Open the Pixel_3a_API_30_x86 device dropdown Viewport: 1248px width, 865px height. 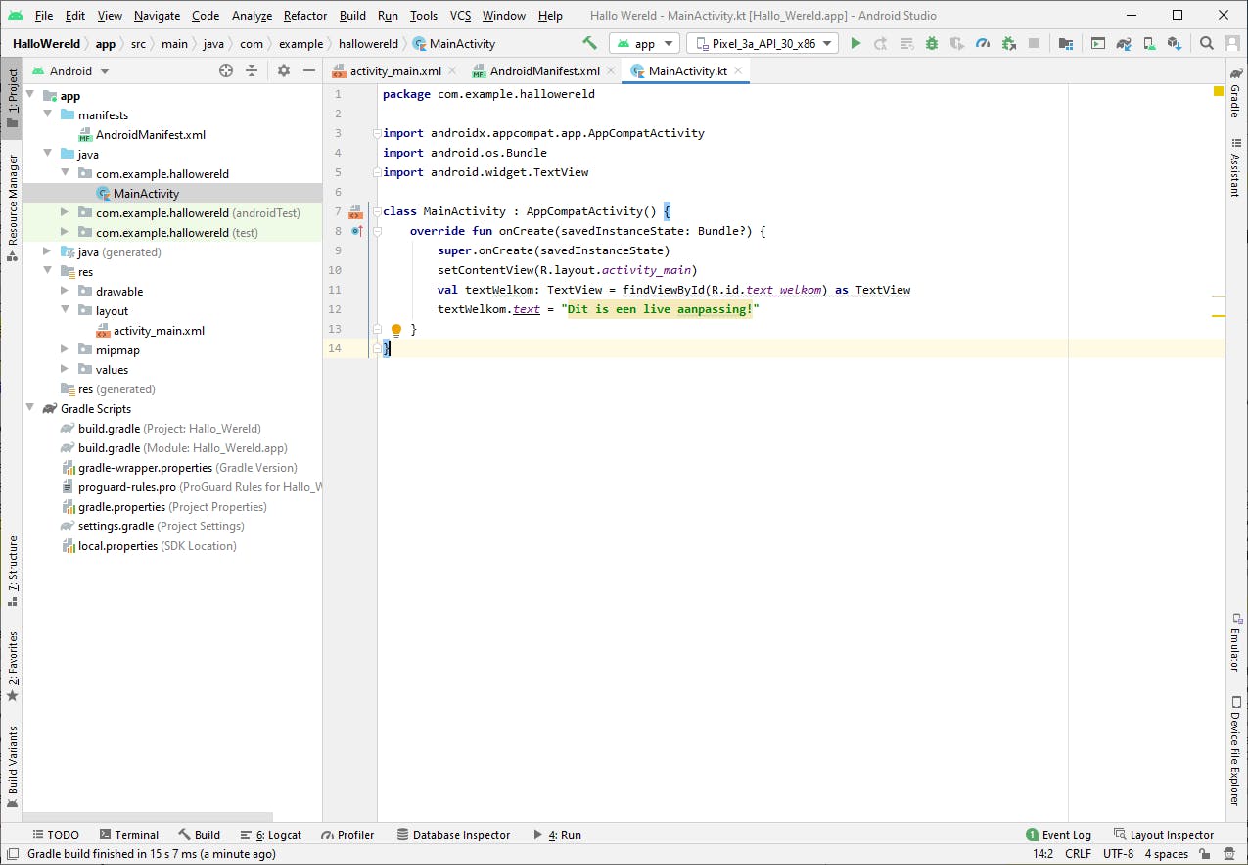pos(763,43)
